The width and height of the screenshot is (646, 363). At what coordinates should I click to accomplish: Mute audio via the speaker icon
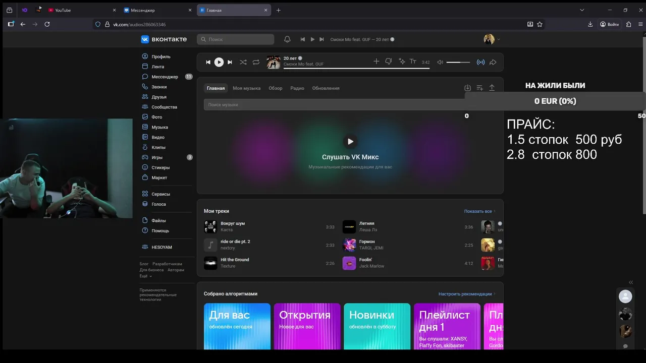440,62
